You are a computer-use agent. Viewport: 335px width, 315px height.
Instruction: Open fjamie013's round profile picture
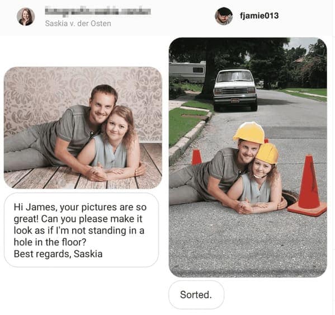coord(224,16)
